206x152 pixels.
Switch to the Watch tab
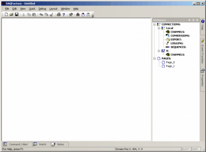point(41,144)
